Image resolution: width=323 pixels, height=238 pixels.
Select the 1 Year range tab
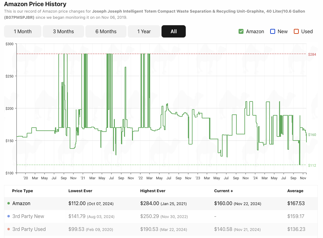point(144,31)
